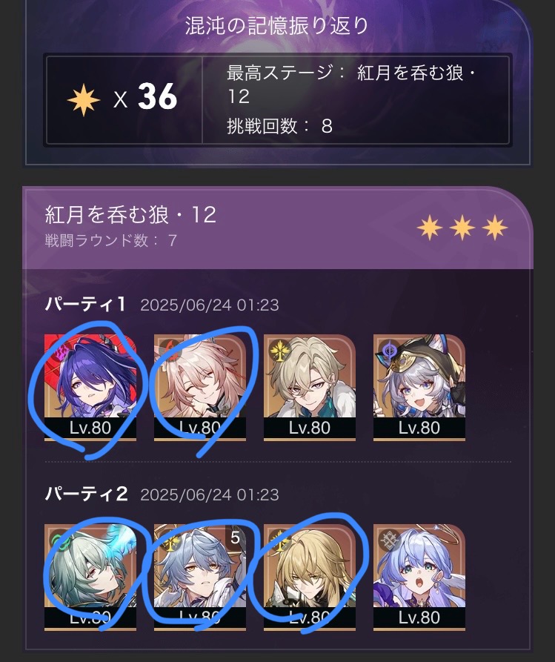The image size is (555, 662).
Task: Select the pink-haired smiling character in Party 1
Action: click(x=200, y=387)
